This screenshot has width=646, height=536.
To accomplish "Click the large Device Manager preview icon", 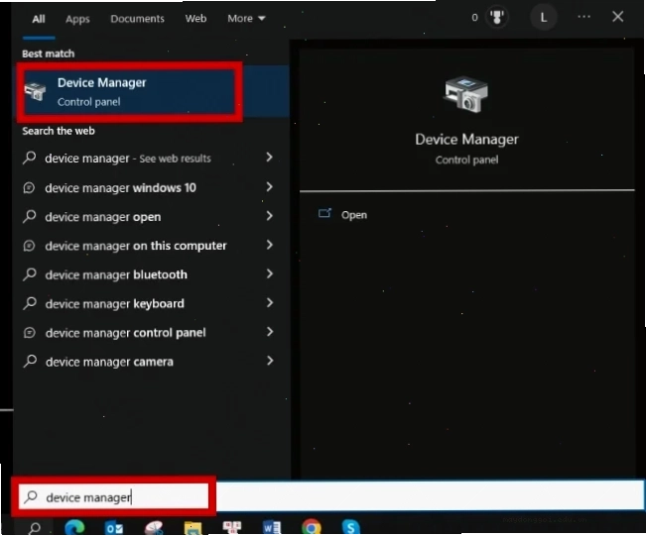I will [466, 94].
